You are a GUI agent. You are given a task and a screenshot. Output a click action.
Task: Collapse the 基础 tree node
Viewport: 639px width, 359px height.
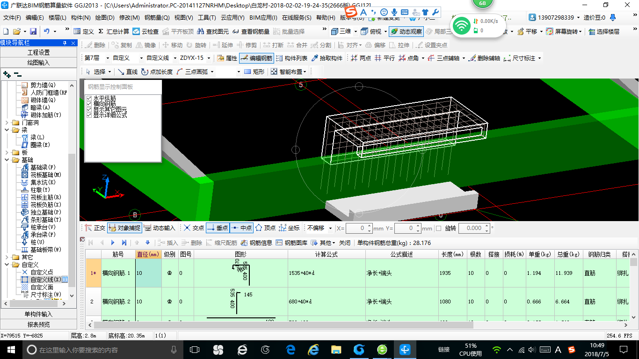point(7,160)
